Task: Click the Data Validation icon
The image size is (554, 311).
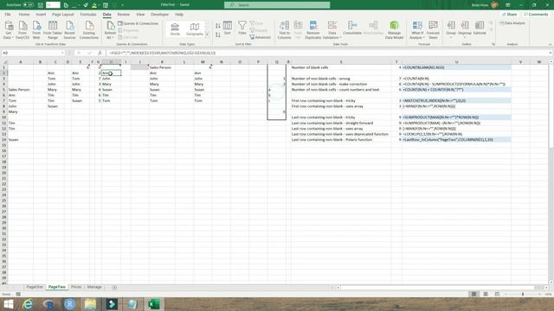Action: 332,26
